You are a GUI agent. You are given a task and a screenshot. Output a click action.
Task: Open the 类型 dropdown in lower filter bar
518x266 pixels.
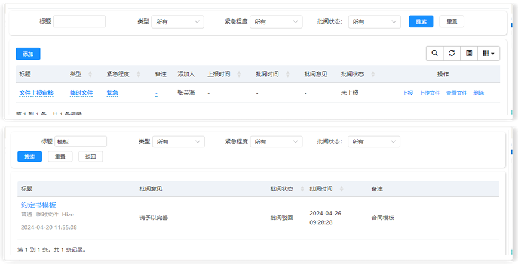click(178, 141)
